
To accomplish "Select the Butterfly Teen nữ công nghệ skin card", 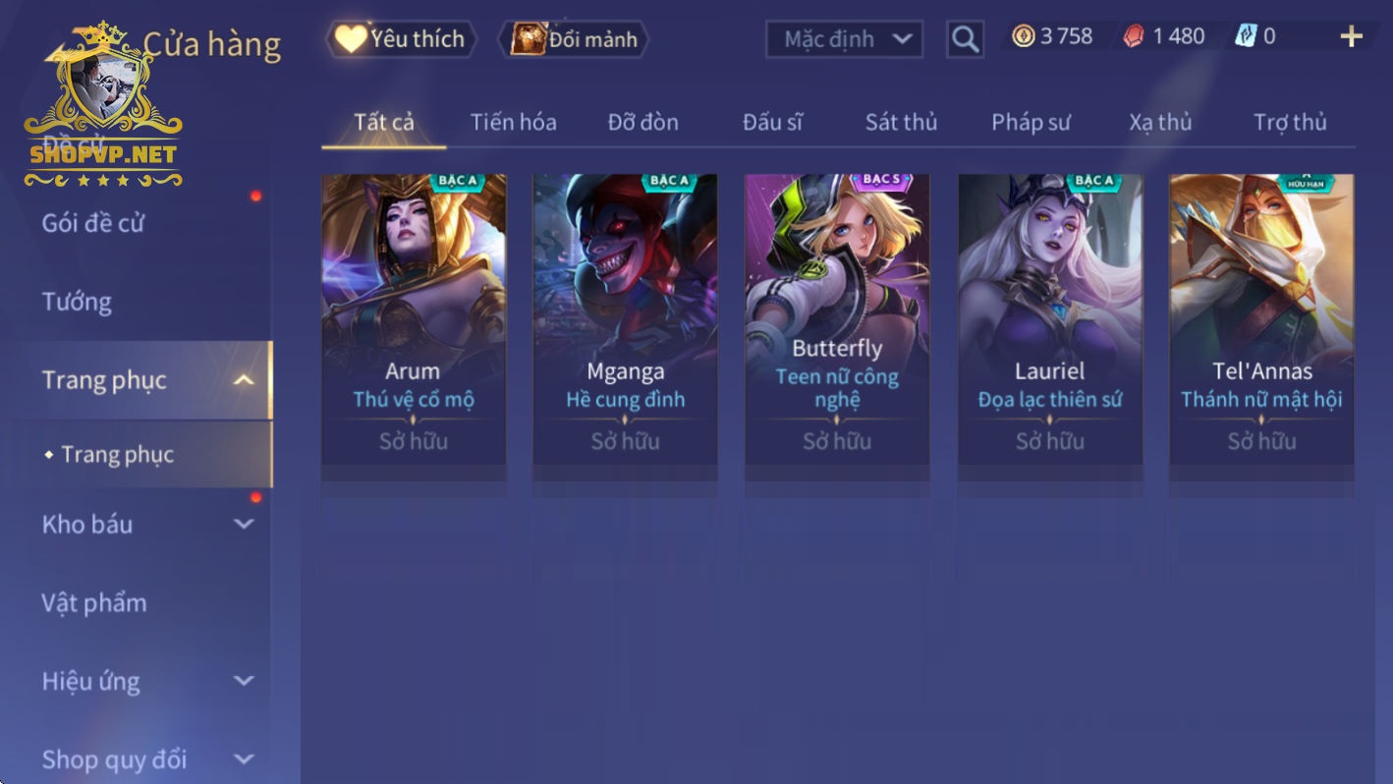I will [837, 319].
